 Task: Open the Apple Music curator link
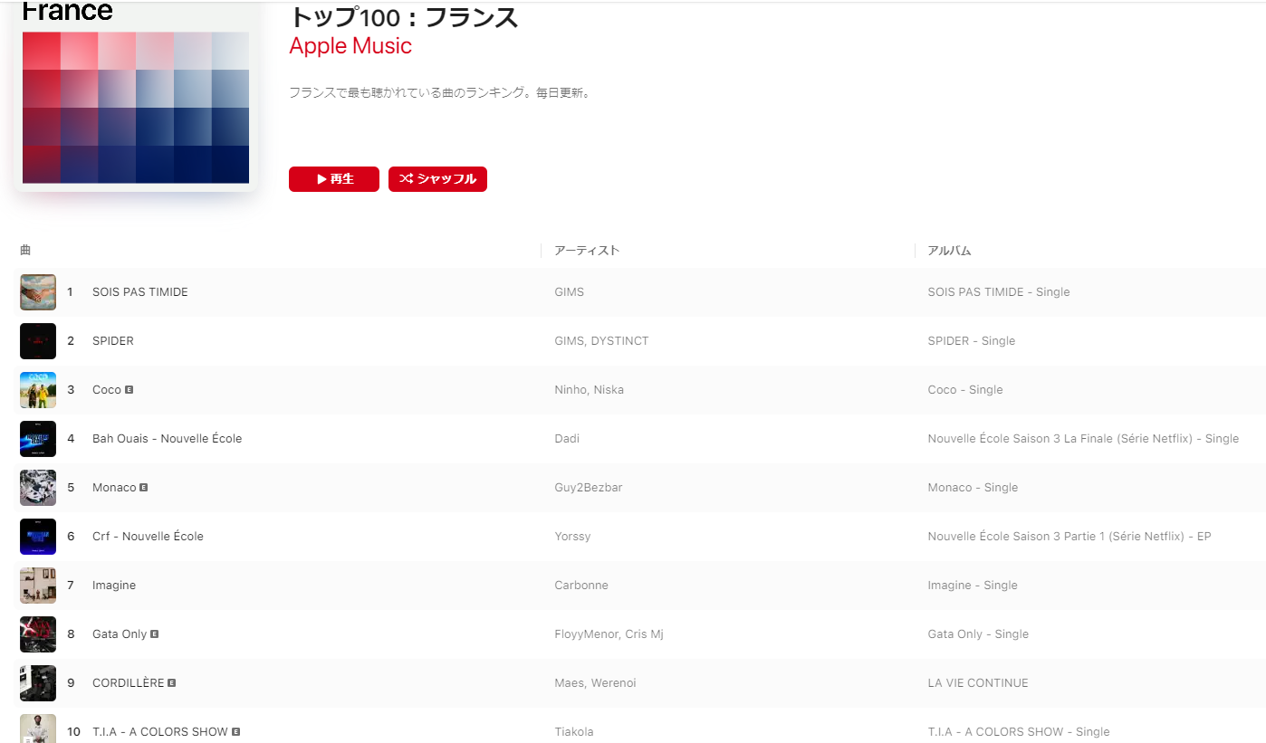(350, 46)
